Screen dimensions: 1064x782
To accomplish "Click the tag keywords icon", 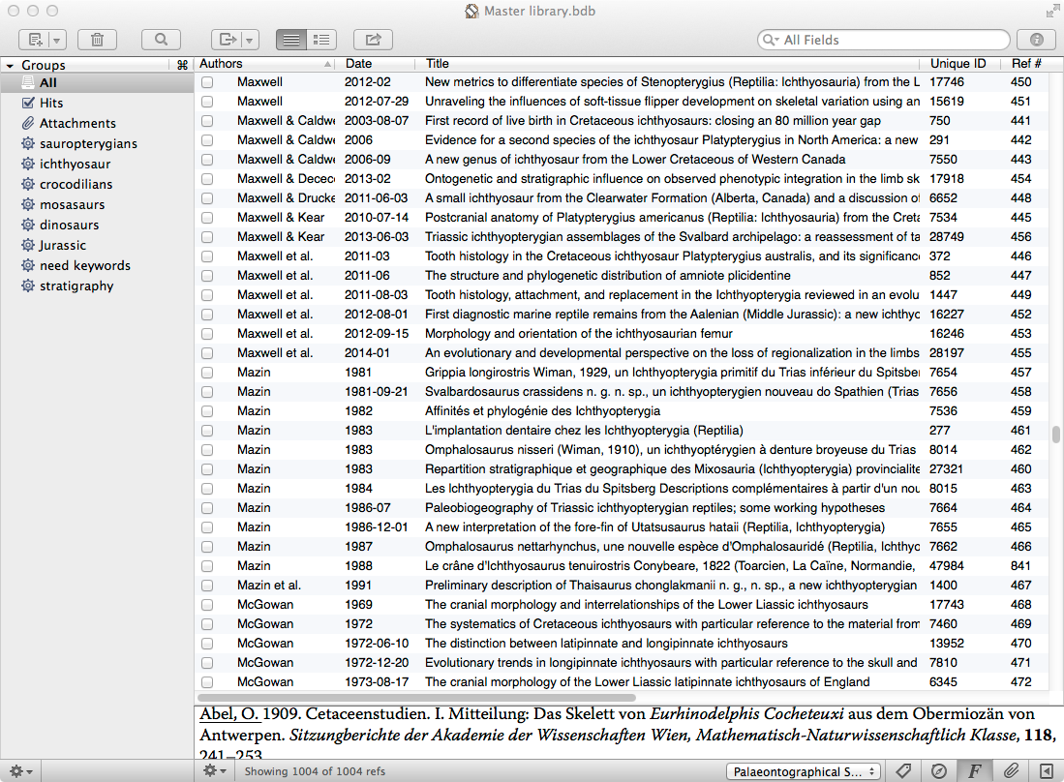I will click(x=902, y=770).
